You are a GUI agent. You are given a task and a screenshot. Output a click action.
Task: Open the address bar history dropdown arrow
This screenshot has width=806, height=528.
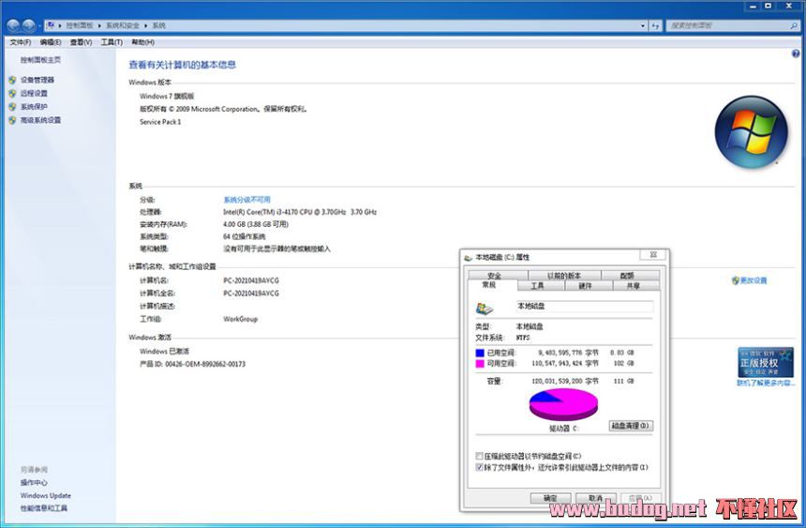pyautogui.click(x=643, y=27)
